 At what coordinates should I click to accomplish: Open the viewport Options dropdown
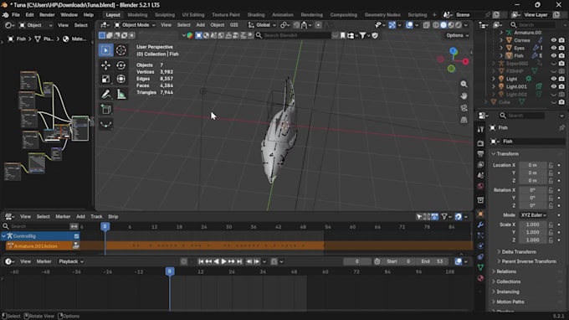[457, 35]
